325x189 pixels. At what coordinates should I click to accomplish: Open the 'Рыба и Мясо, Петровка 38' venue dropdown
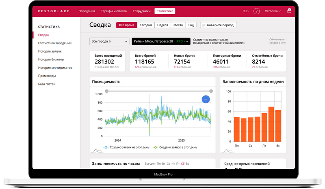click(161, 41)
